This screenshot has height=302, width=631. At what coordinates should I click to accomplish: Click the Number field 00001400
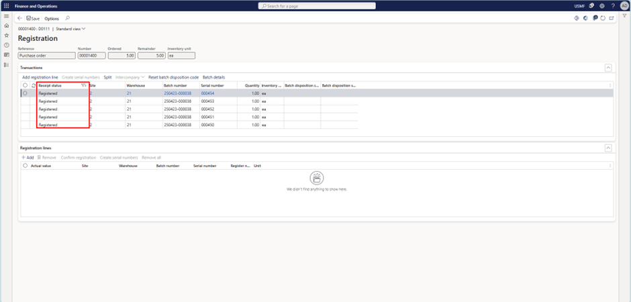click(91, 56)
